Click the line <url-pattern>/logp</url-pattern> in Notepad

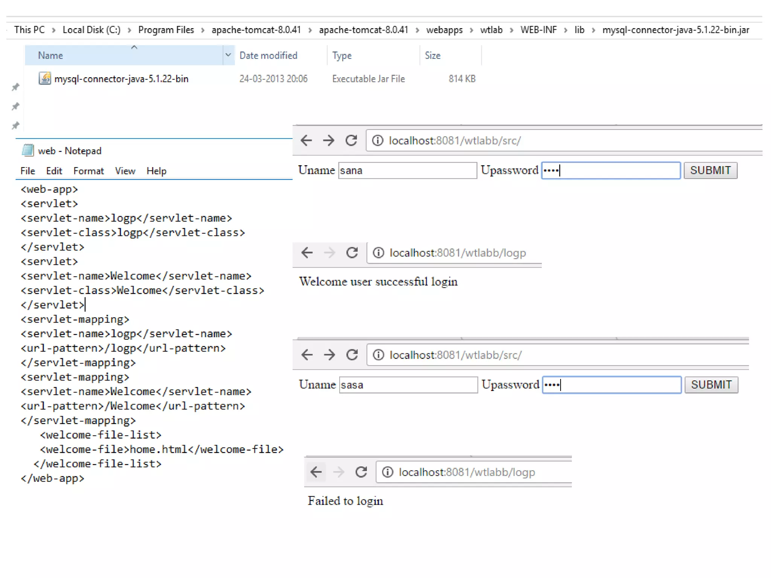(x=123, y=348)
